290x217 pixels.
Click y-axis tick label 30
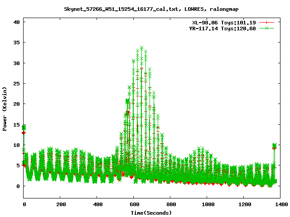tap(16, 63)
